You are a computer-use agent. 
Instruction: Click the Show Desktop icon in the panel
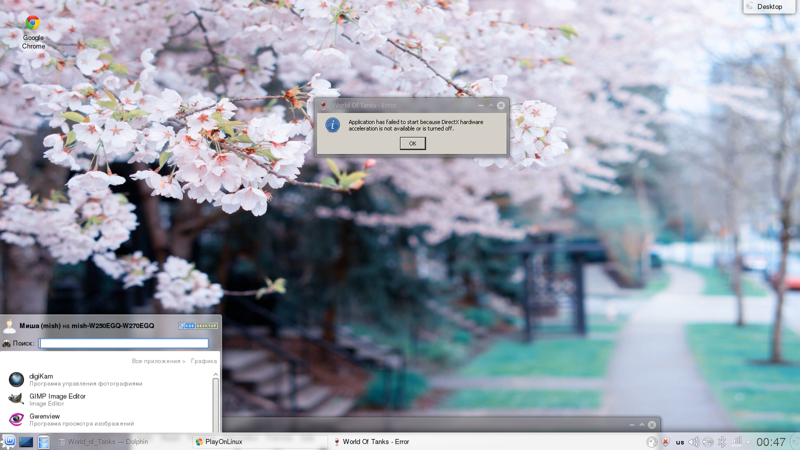click(26, 442)
